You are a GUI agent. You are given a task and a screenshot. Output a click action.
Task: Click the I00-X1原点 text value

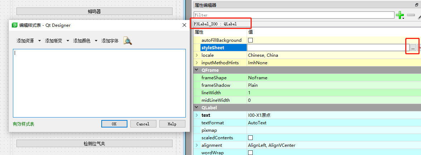pos(259,115)
